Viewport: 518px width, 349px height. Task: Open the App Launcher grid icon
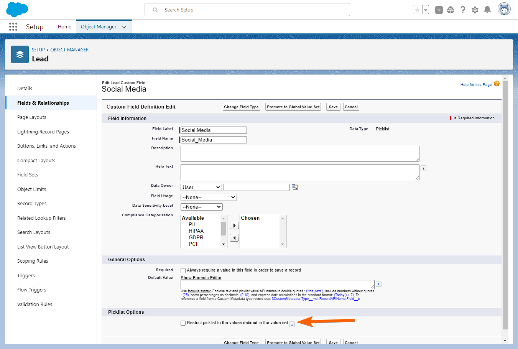(x=13, y=26)
